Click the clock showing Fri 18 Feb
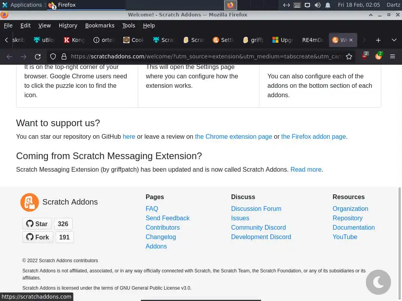 [359, 5]
